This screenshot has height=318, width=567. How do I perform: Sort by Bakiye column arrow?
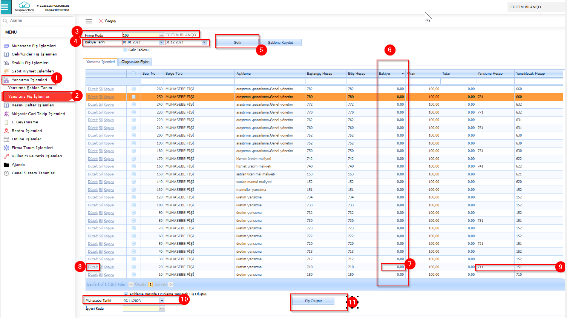(403, 74)
